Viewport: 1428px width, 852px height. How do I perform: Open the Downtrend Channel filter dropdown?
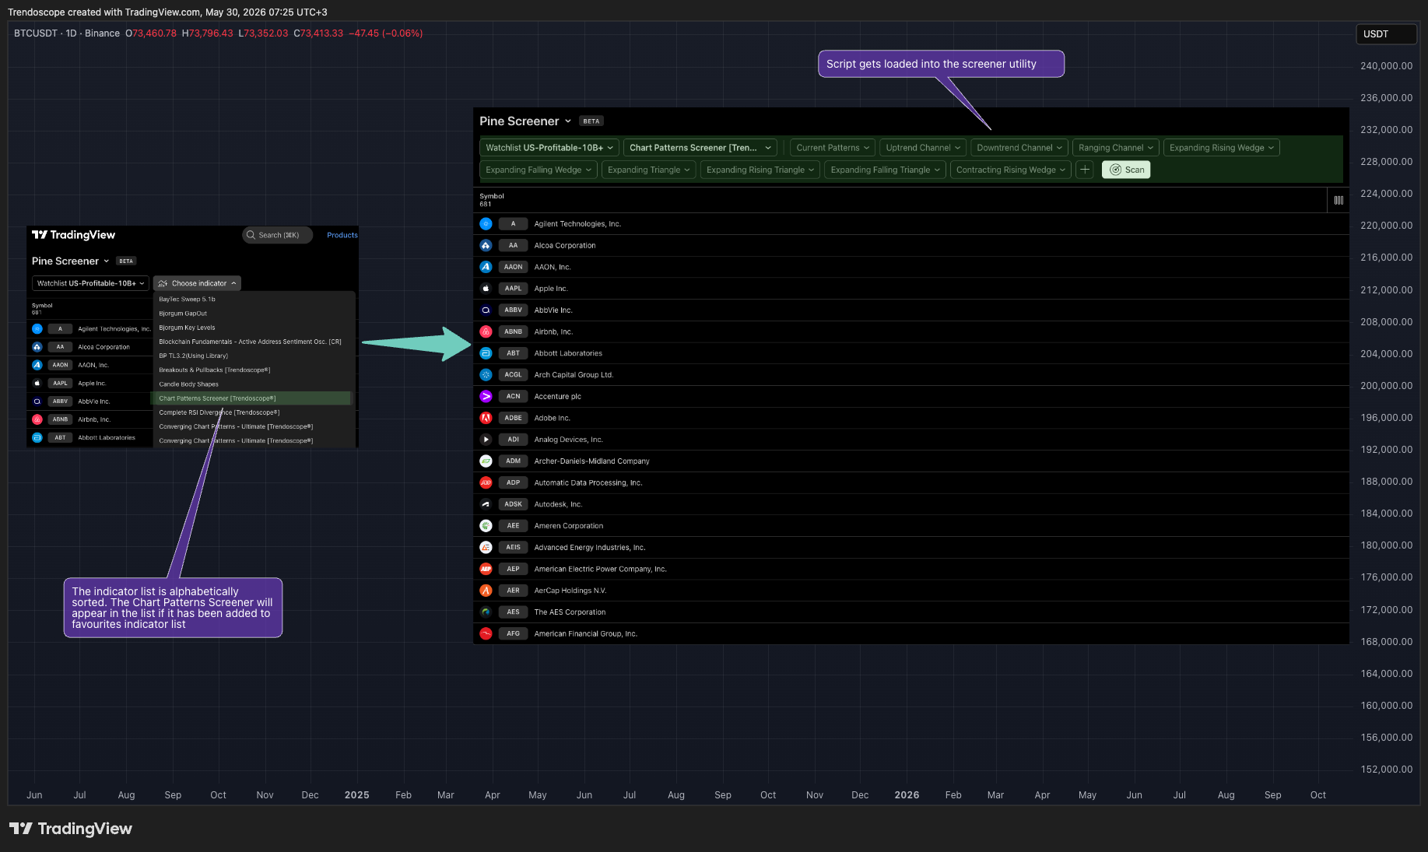(x=1019, y=148)
